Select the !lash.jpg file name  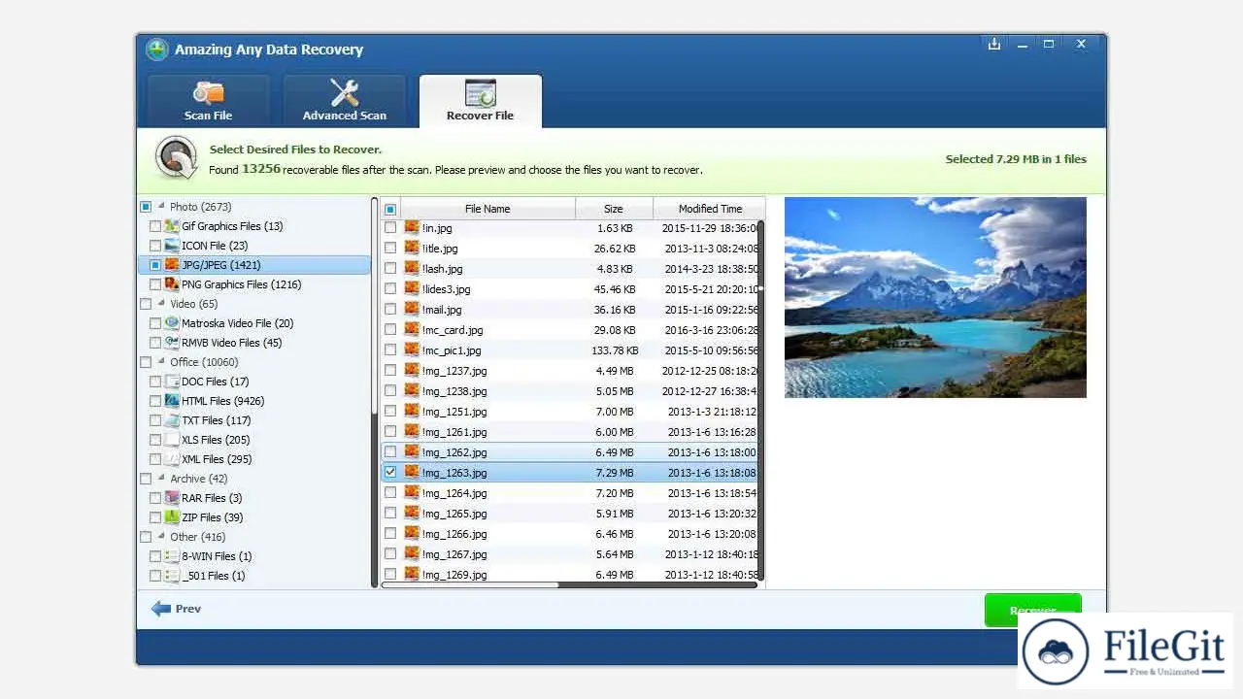pos(442,269)
